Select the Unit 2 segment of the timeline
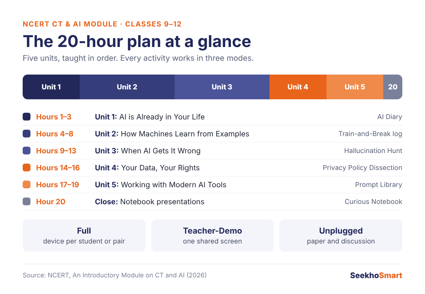 click(127, 87)
